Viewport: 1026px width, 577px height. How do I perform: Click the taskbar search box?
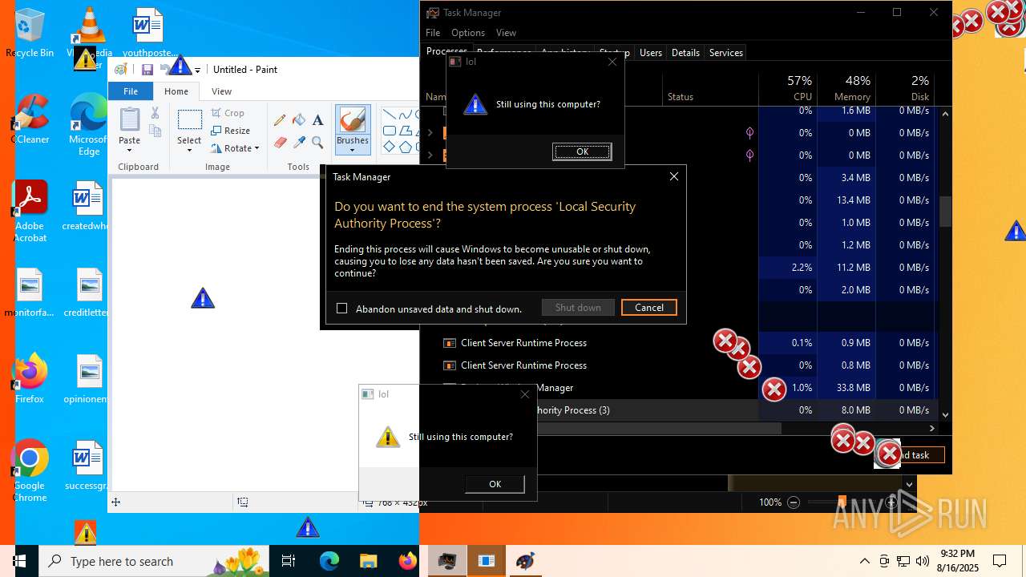click(152, 561)
